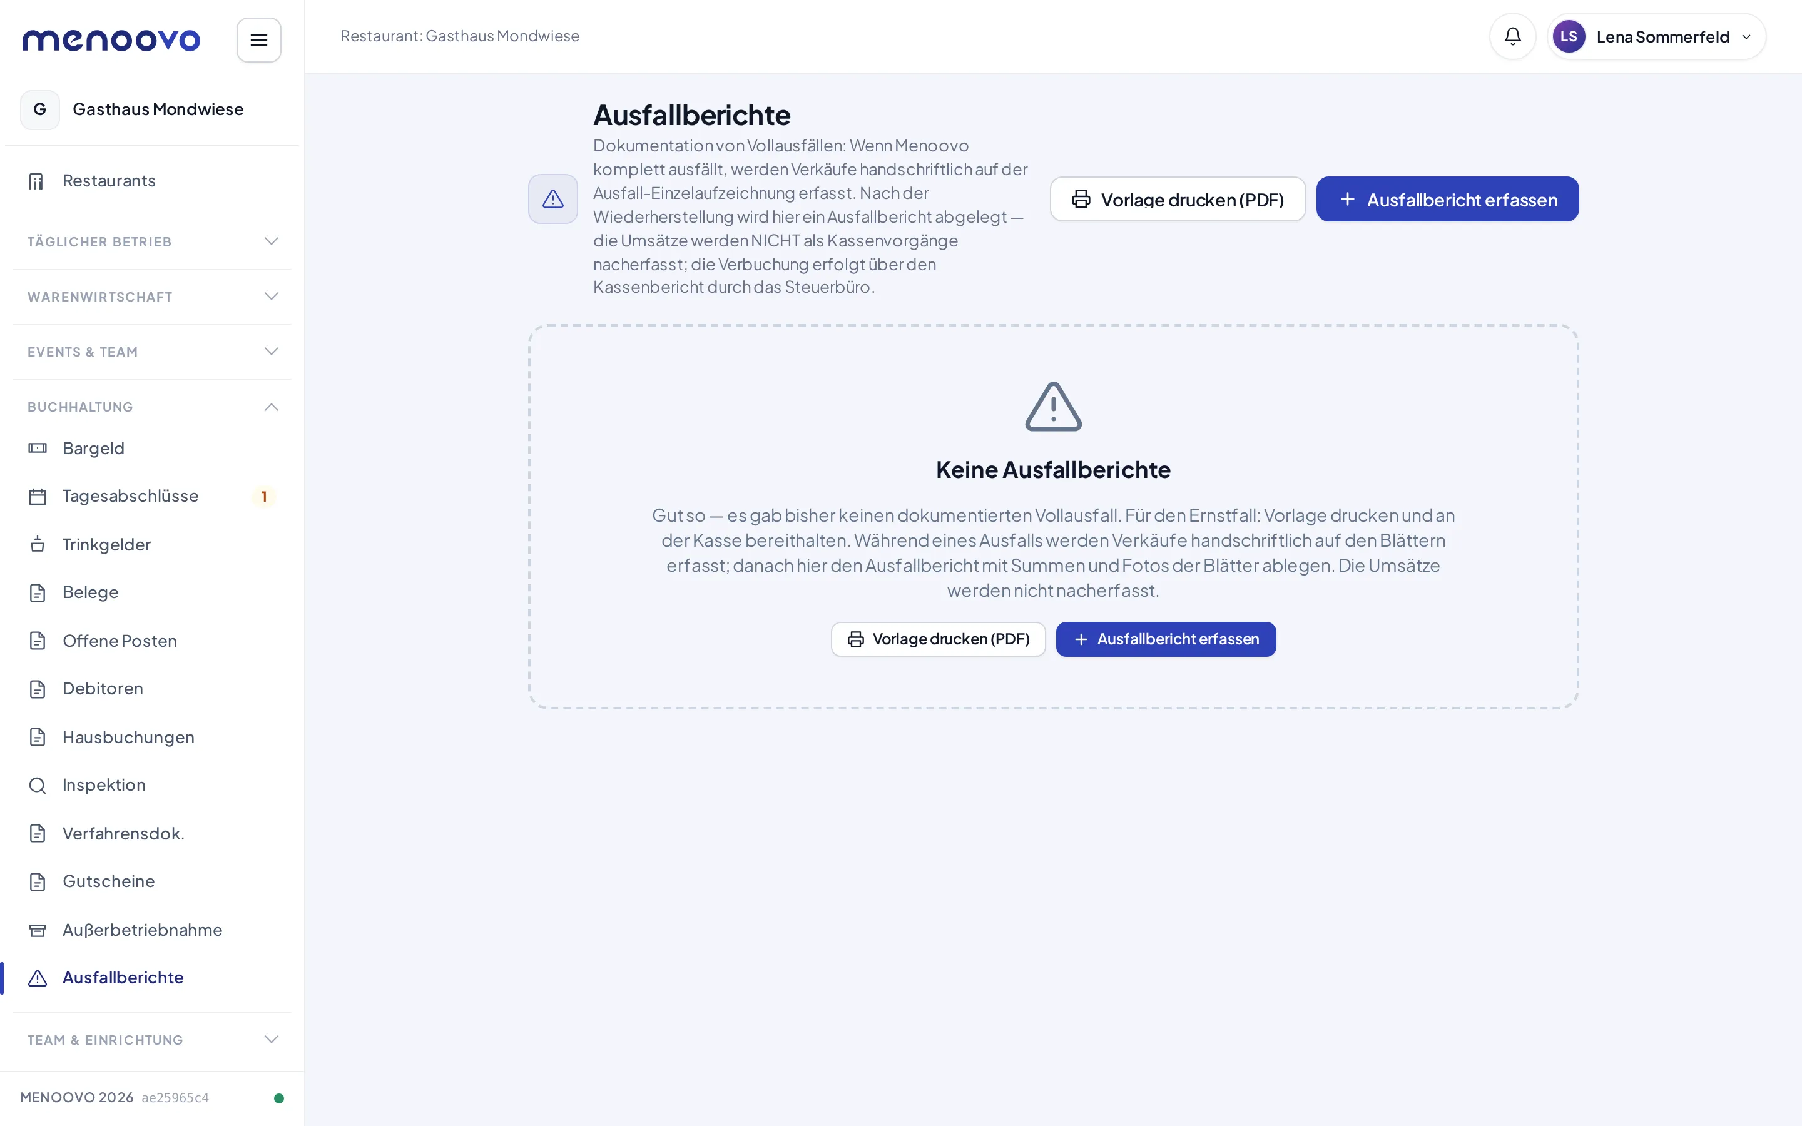Collapse the Buchhaltung section
Image resolution: width=1802 pixels, height=1126 pixels.
click(x=152, y=407)
